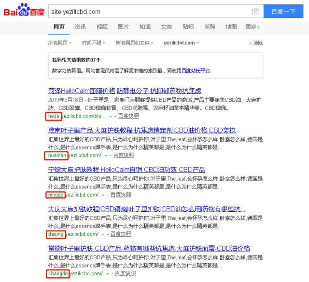
Task: Open the 大庆大麻护肤教程 result title
Action: [147, 209]
